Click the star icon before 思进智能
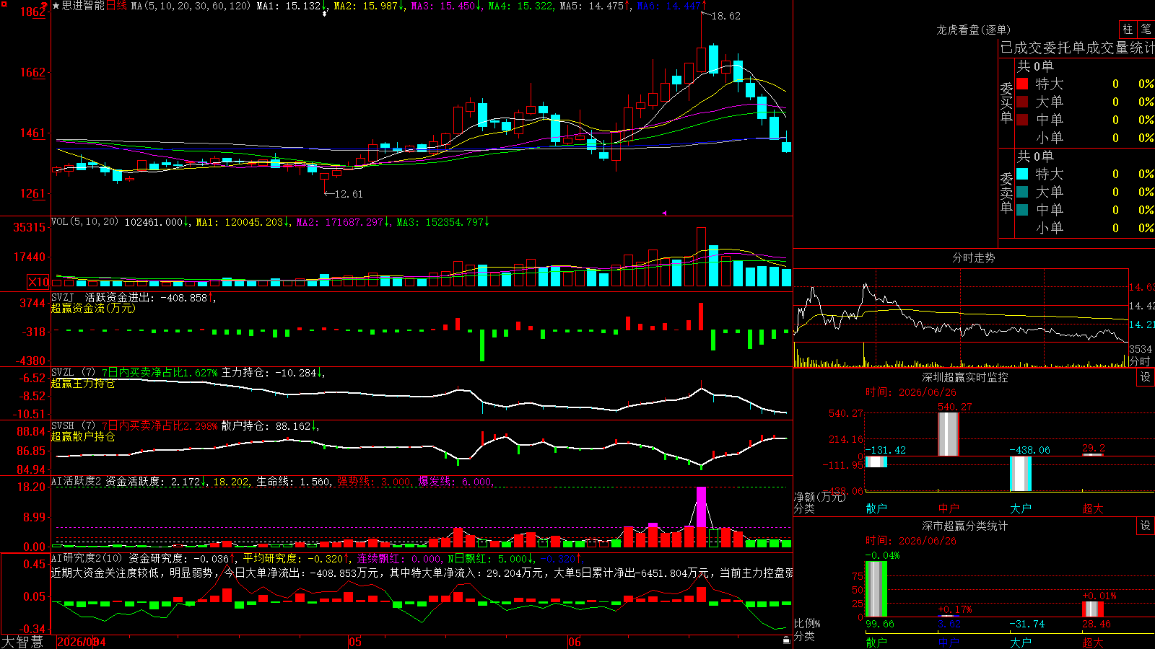 pos(56,6)
